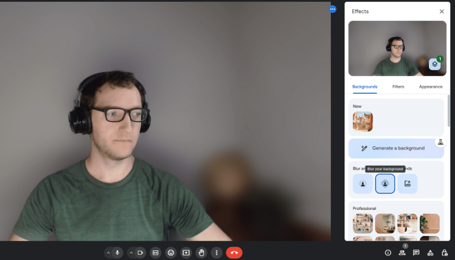Leave the call with red hang-up button
Screen dimensions: 455x260
click(234, 252)
